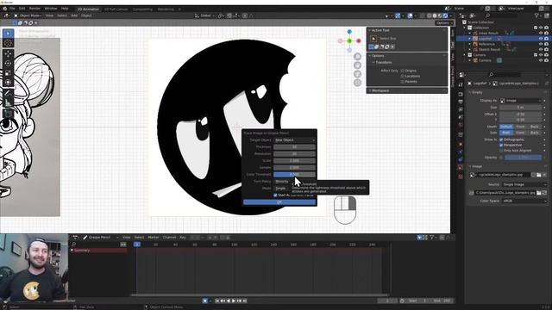Toggle the Perspective show-in checkbox
Viewport: 552px width, 310px height.
click(501, 145)
